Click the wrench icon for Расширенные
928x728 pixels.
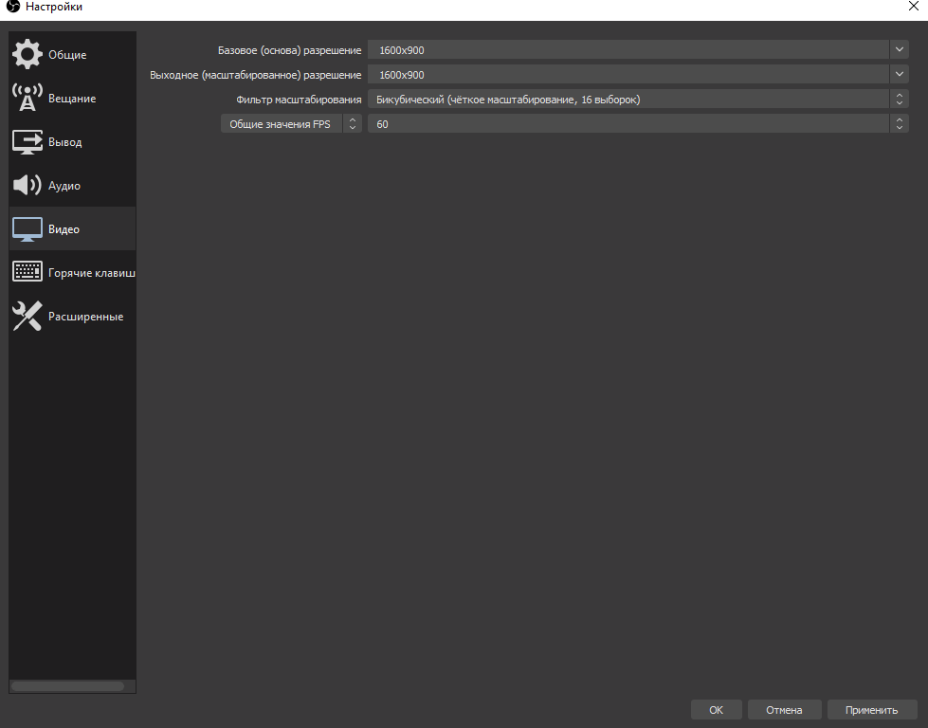tap(27, 316)
